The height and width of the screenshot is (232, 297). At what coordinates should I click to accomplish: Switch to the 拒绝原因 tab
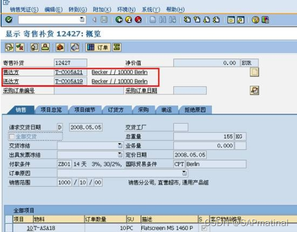click(195, 110)
